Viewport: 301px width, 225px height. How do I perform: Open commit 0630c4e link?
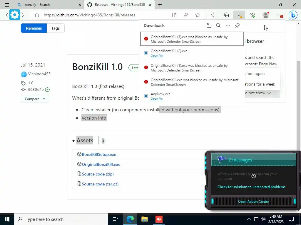coord(36,89)
